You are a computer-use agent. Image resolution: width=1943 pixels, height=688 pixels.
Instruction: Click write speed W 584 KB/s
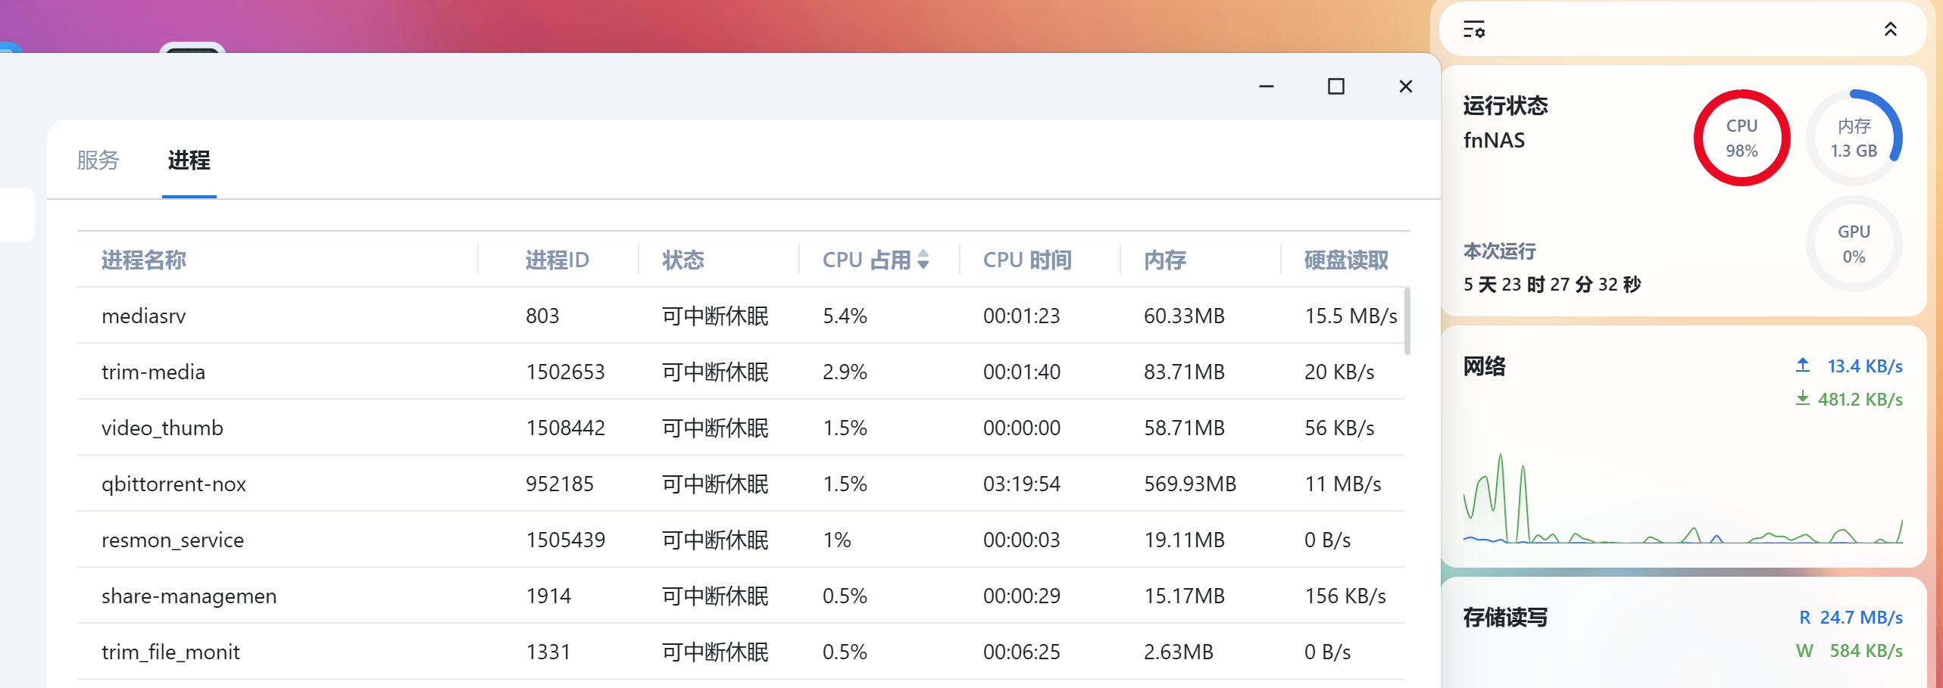pos(1849,651)
